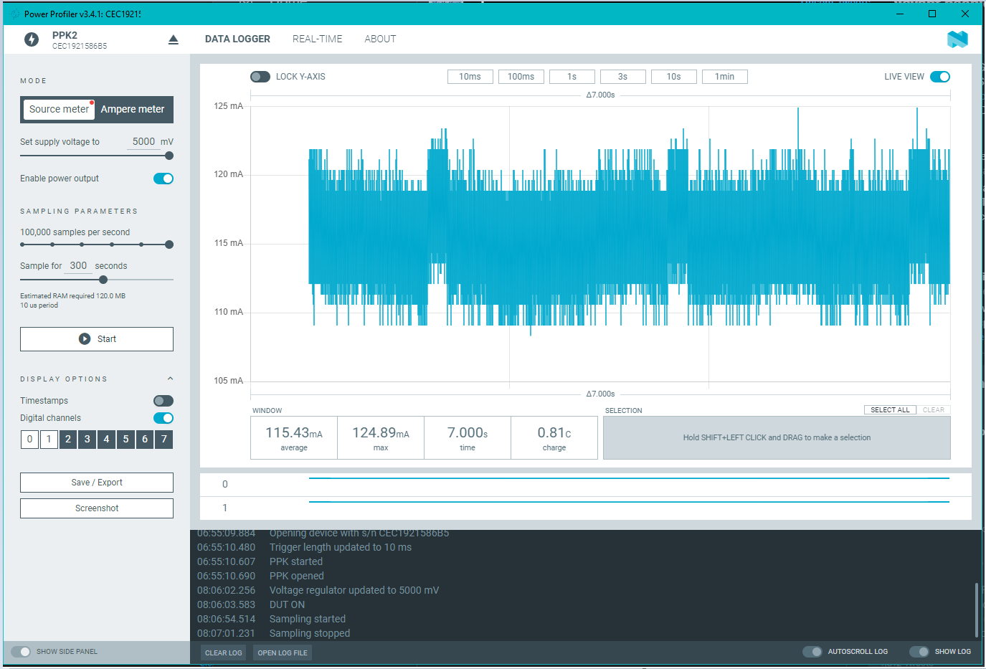Viewport: 986px width, 669px height.
Task: Click the Save / Export button
Action: [97, 483]
